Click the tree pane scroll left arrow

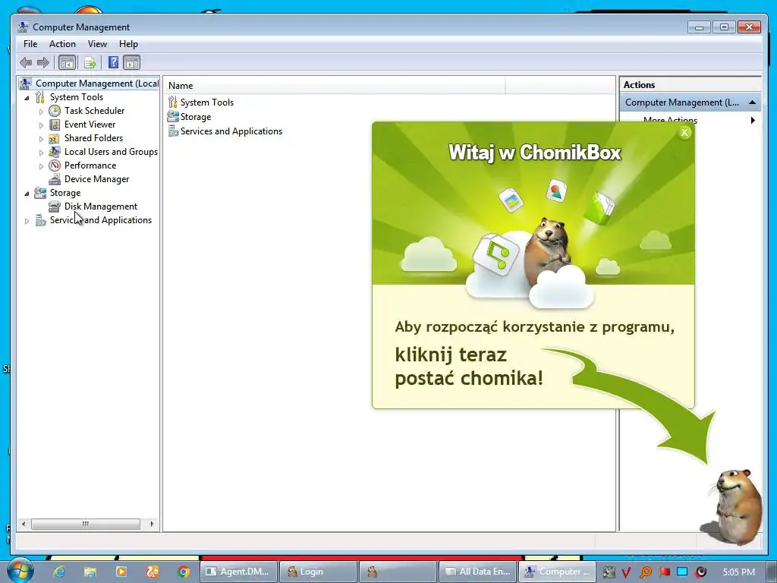click(24, 524)
